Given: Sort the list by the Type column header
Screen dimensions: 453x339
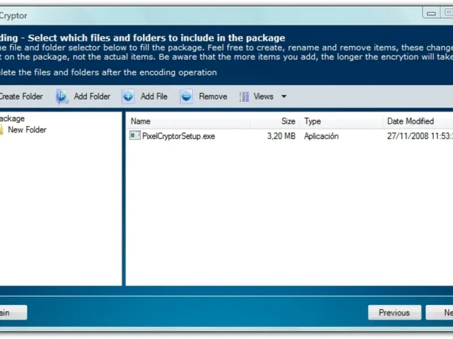Looking at the screenshot, I should tap(341, 121).
